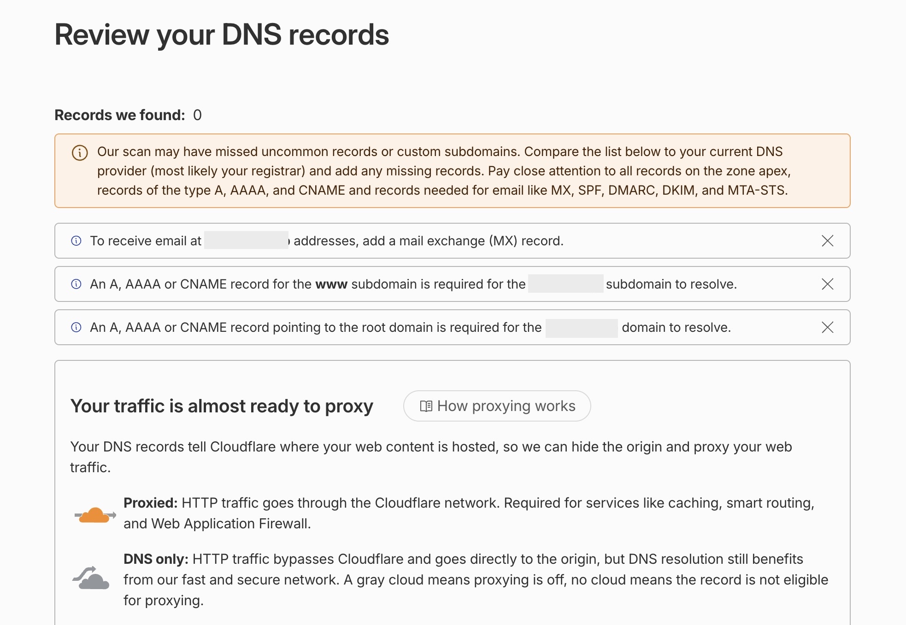Click the Proxied description label
This screenshot has width=906, height=625.
(150, 503)
